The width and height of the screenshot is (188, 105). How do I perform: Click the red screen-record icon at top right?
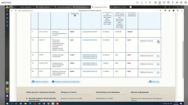(x=186, y=2)
